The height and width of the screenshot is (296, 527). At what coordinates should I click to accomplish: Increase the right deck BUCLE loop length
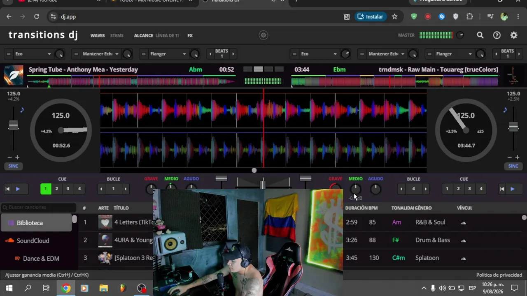click(426, 189)
